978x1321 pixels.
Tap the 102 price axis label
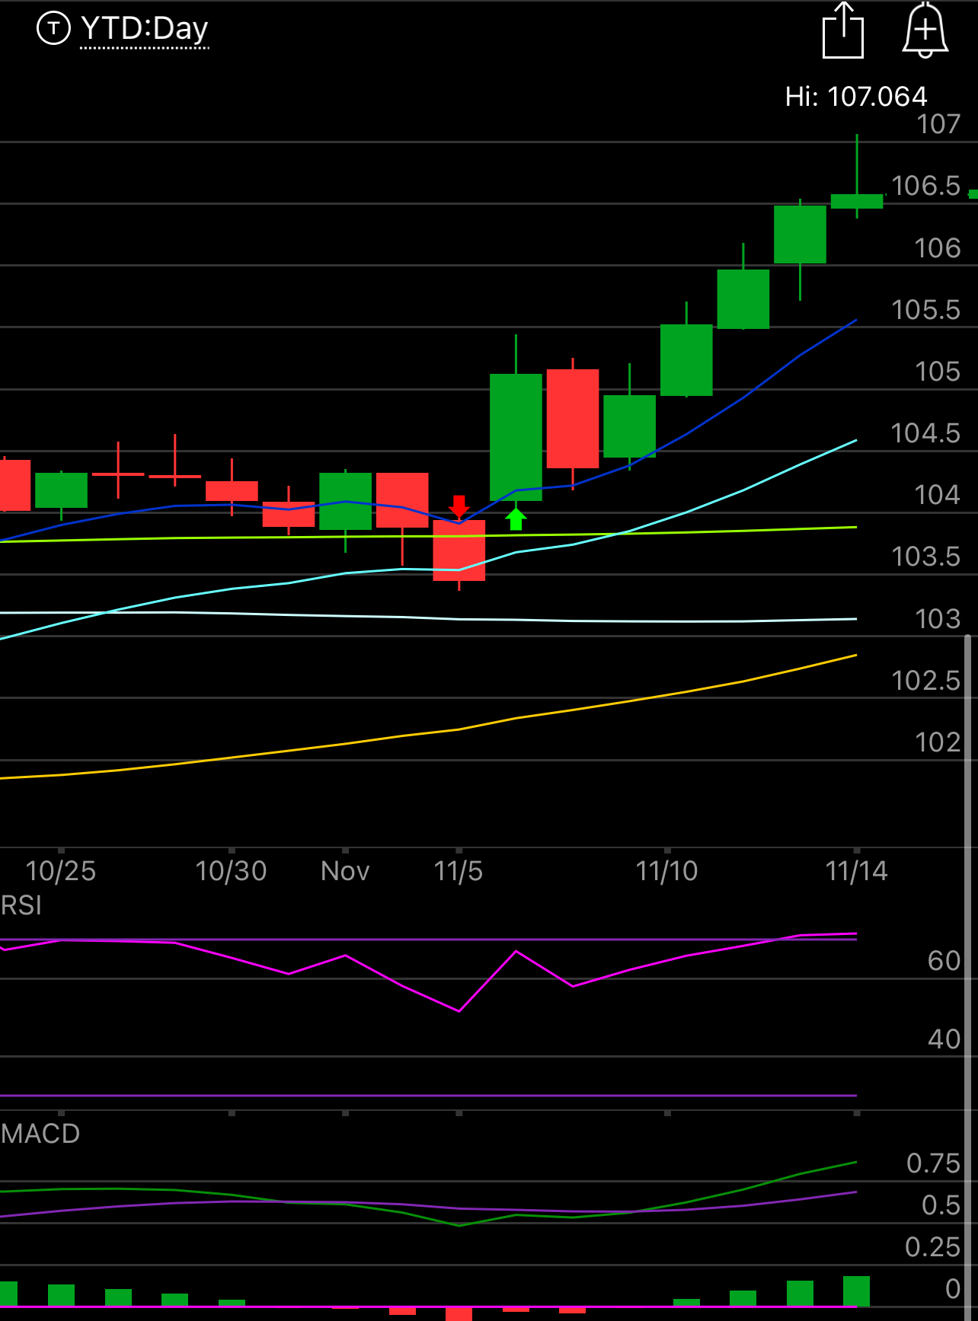pos(938,742)
